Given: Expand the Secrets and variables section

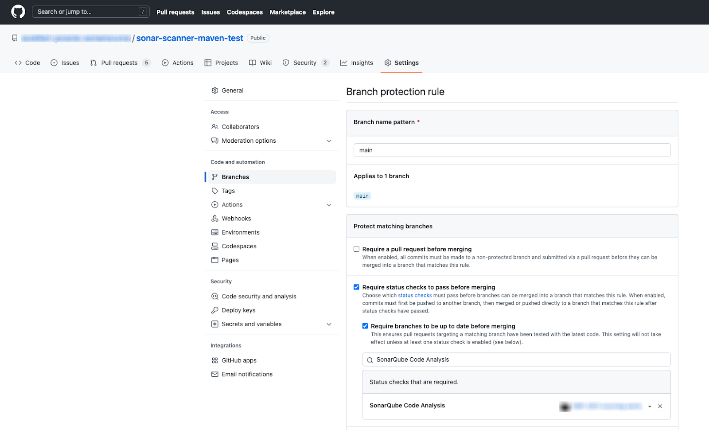Looking at the screenshot, I should coord(329,324).
